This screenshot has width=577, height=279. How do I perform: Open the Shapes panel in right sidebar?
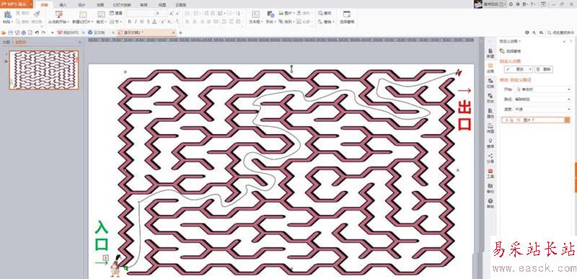pos(490,98)
